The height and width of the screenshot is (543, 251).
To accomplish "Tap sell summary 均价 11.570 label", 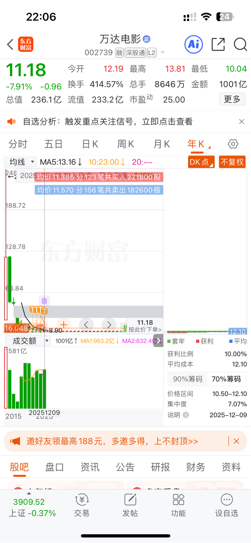I will click(x=99, y=190).
